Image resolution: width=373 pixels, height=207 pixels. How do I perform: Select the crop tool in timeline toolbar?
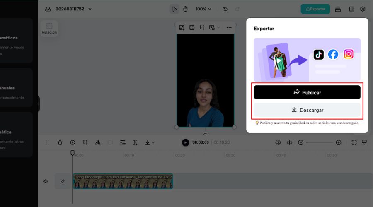pos(85,142)
